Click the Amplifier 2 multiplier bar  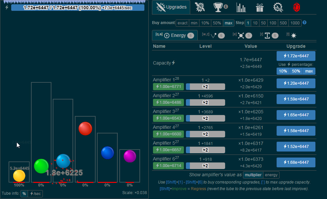[x=205, y=102]
